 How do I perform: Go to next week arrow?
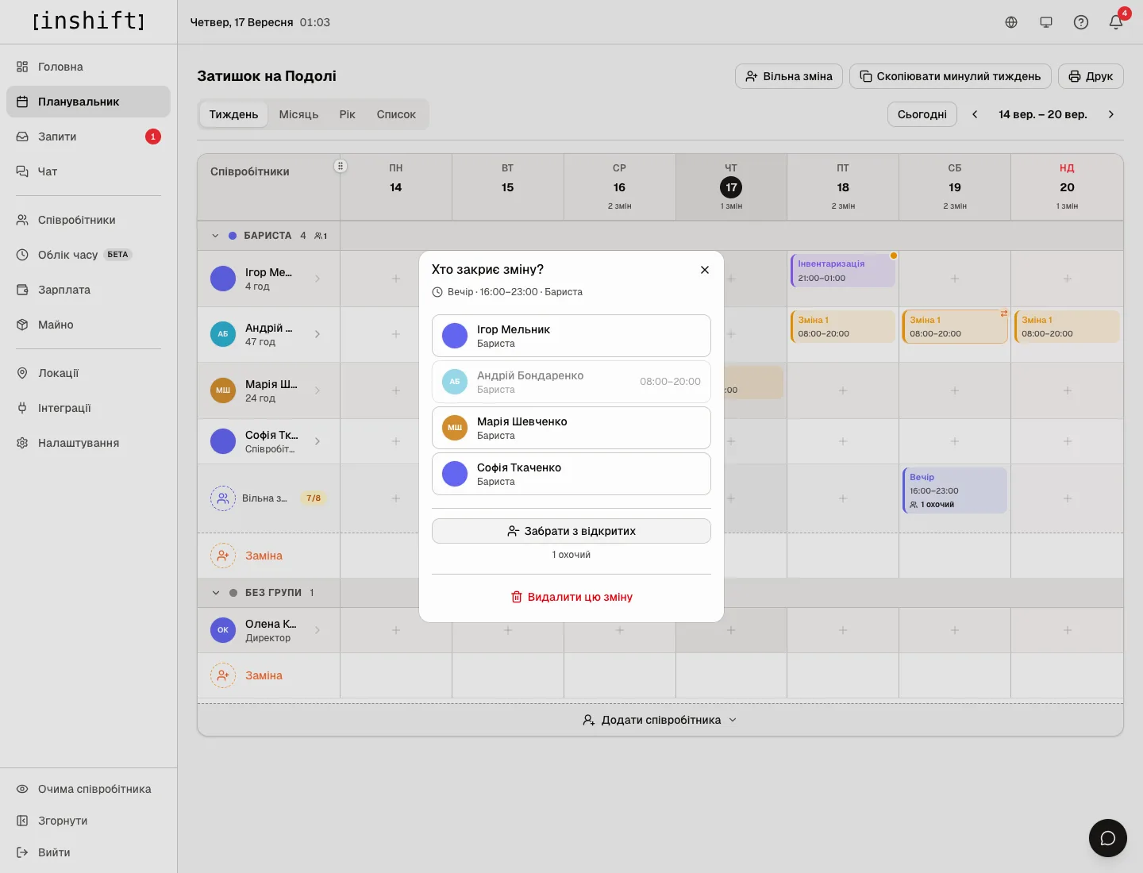click(1111, 114)
